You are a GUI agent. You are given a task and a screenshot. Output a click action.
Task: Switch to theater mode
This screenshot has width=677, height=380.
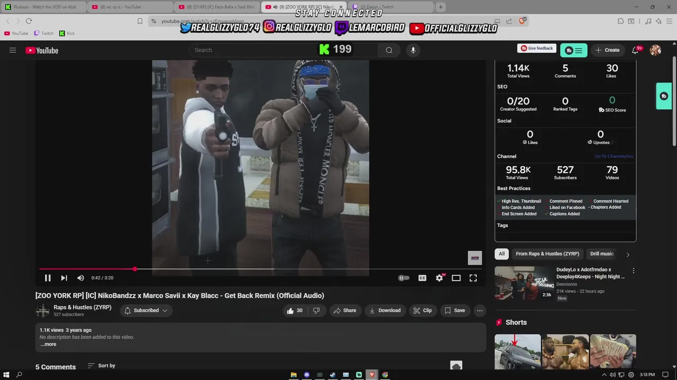[x=456, y=278]
